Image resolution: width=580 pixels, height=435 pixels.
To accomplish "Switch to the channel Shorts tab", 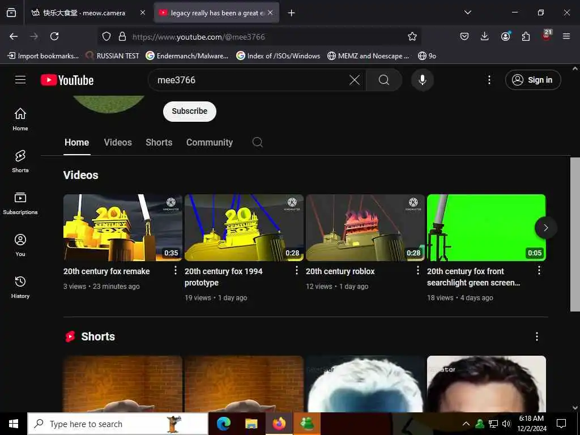I will [159, 142].
